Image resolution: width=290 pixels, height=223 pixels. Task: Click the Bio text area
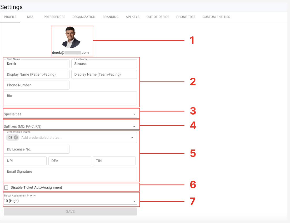tap(71, 99)
